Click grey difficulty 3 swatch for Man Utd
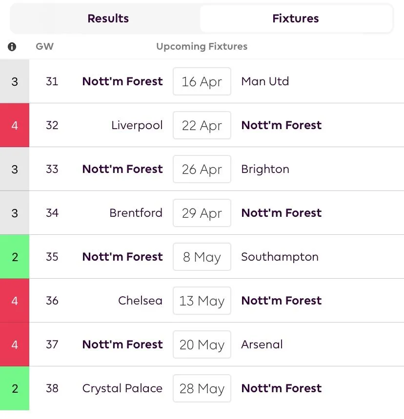This screenshot has height=419, width=404. click(15, 81)
